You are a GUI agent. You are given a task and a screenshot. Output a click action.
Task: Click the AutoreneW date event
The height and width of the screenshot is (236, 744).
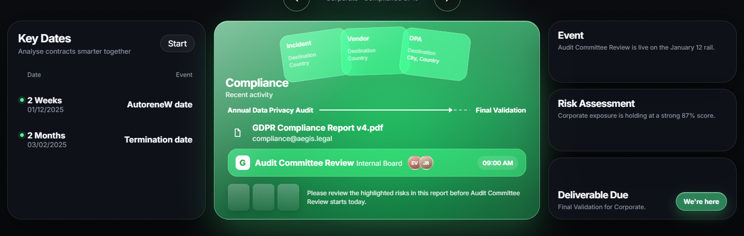pos(160,104)
